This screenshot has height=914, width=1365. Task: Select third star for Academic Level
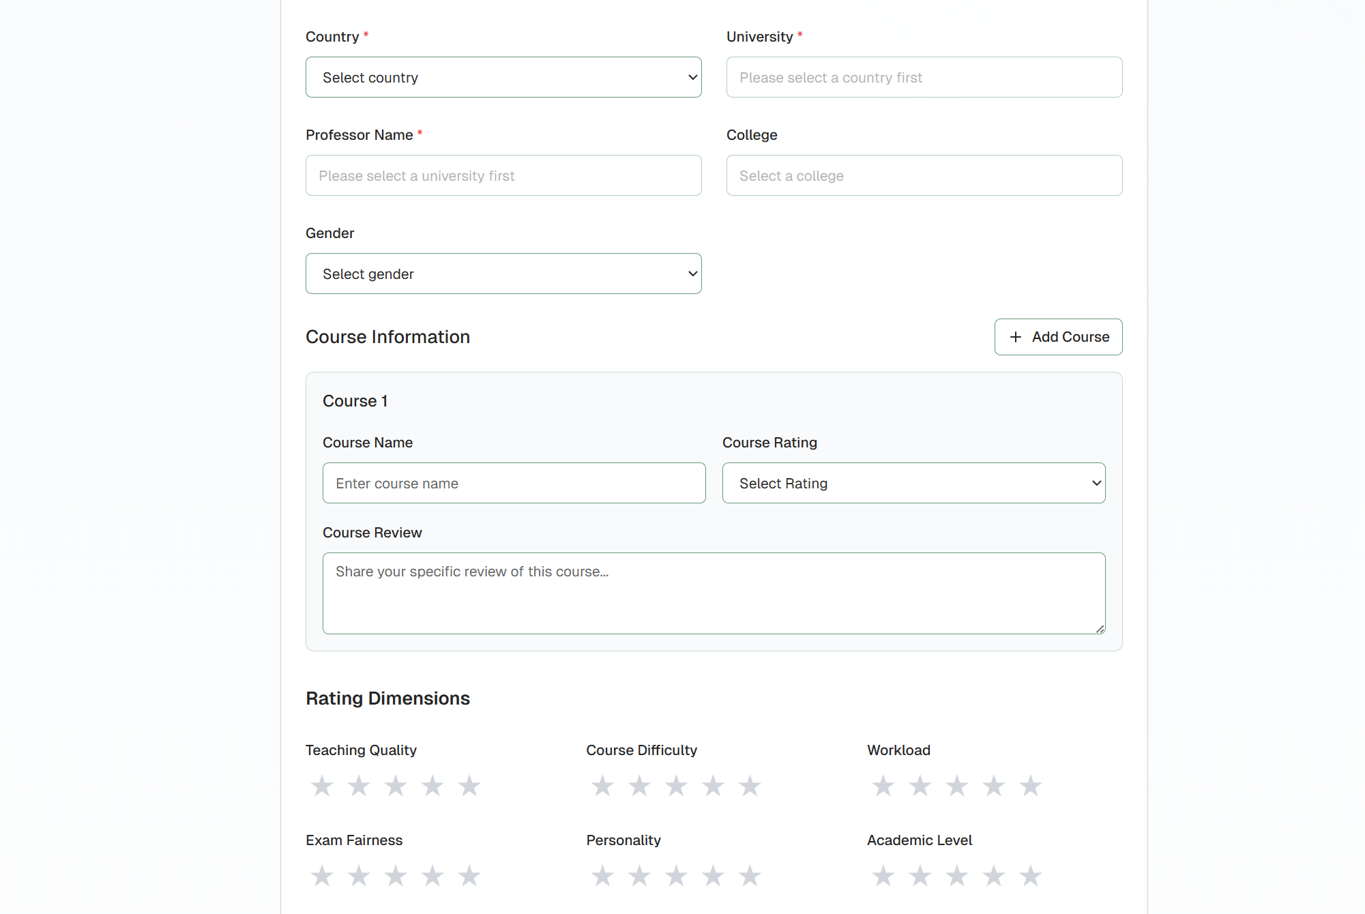[x=957, y=876]
